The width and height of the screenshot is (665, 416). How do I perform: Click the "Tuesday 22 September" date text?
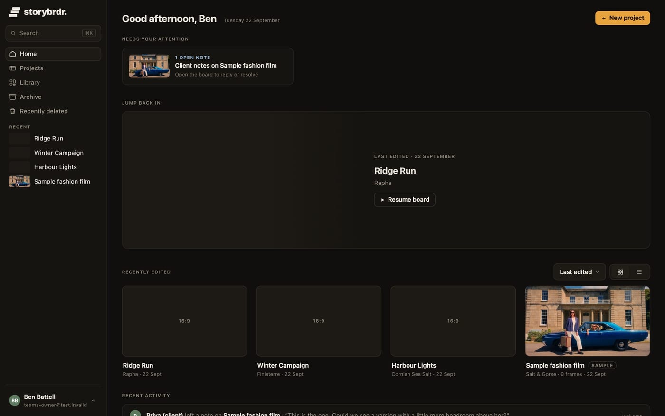252,20
